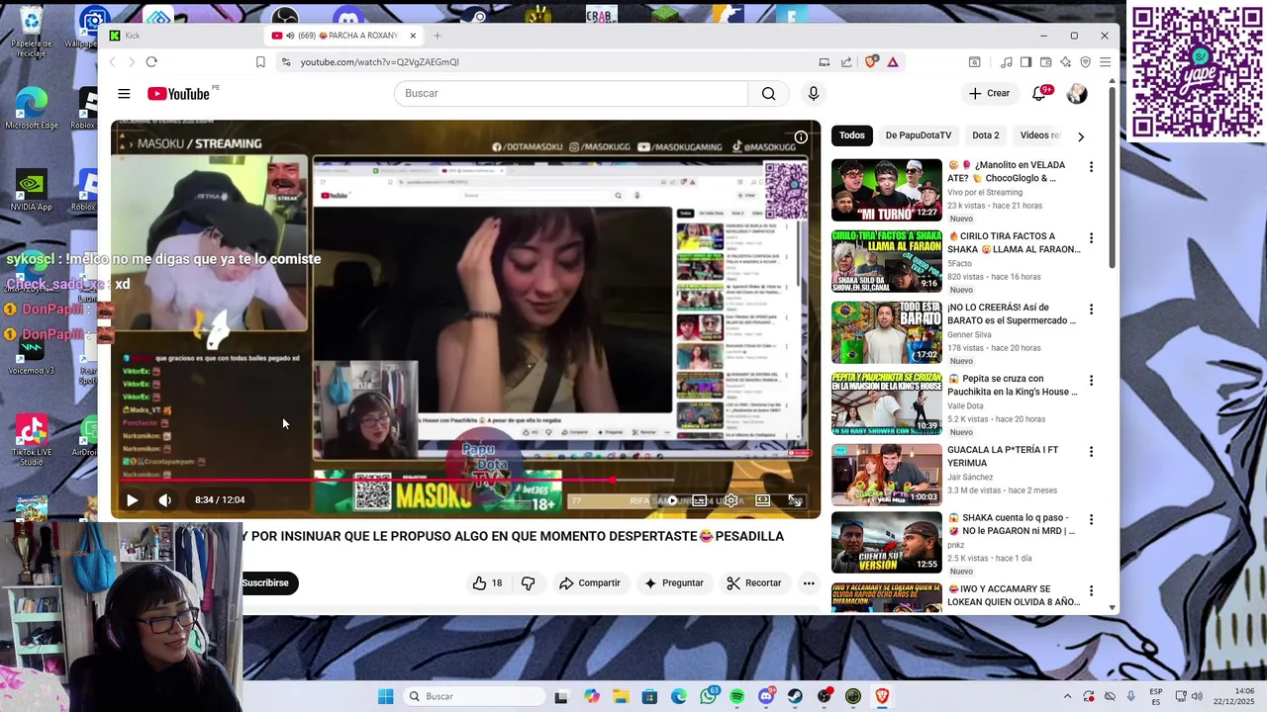The height and width of the screenshot is (712, 1267).
Task: Select the De PapuDotaTV filter chip
Action: tap(919, 135)
